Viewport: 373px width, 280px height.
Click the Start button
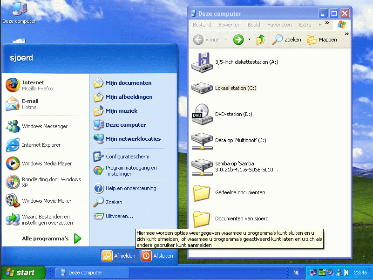point(23,273)
